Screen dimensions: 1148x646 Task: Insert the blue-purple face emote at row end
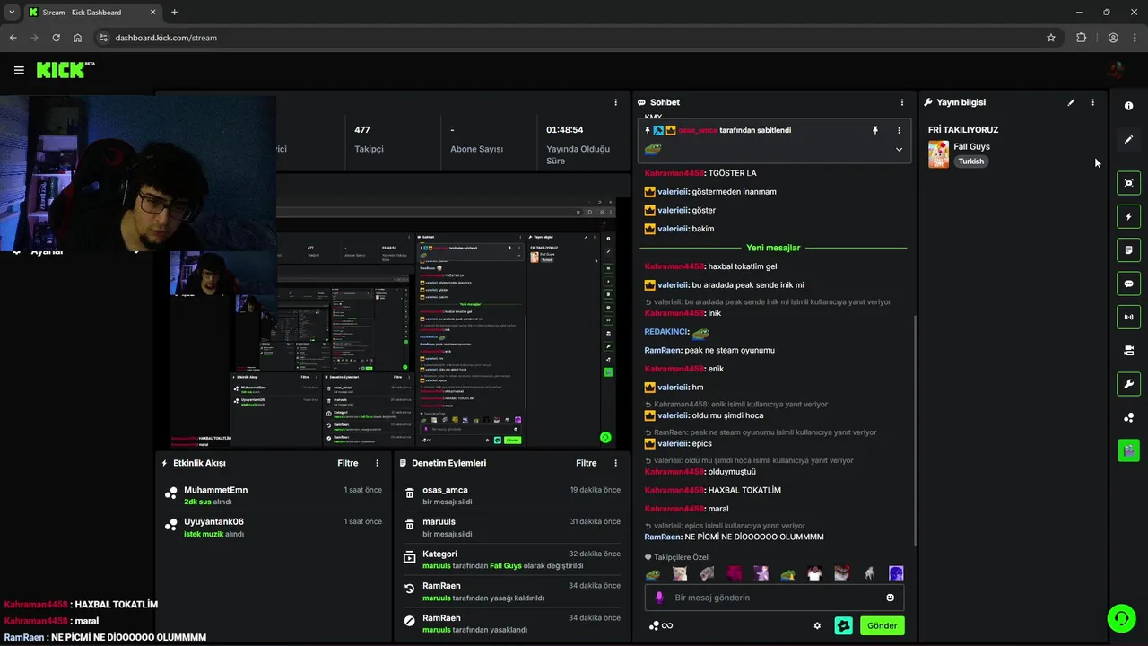click(x=896, y=573)
